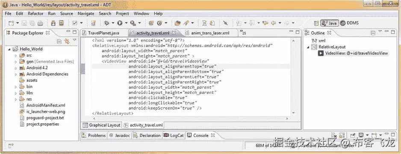Collapse the Hello_World project node

[x=9, y=49]
